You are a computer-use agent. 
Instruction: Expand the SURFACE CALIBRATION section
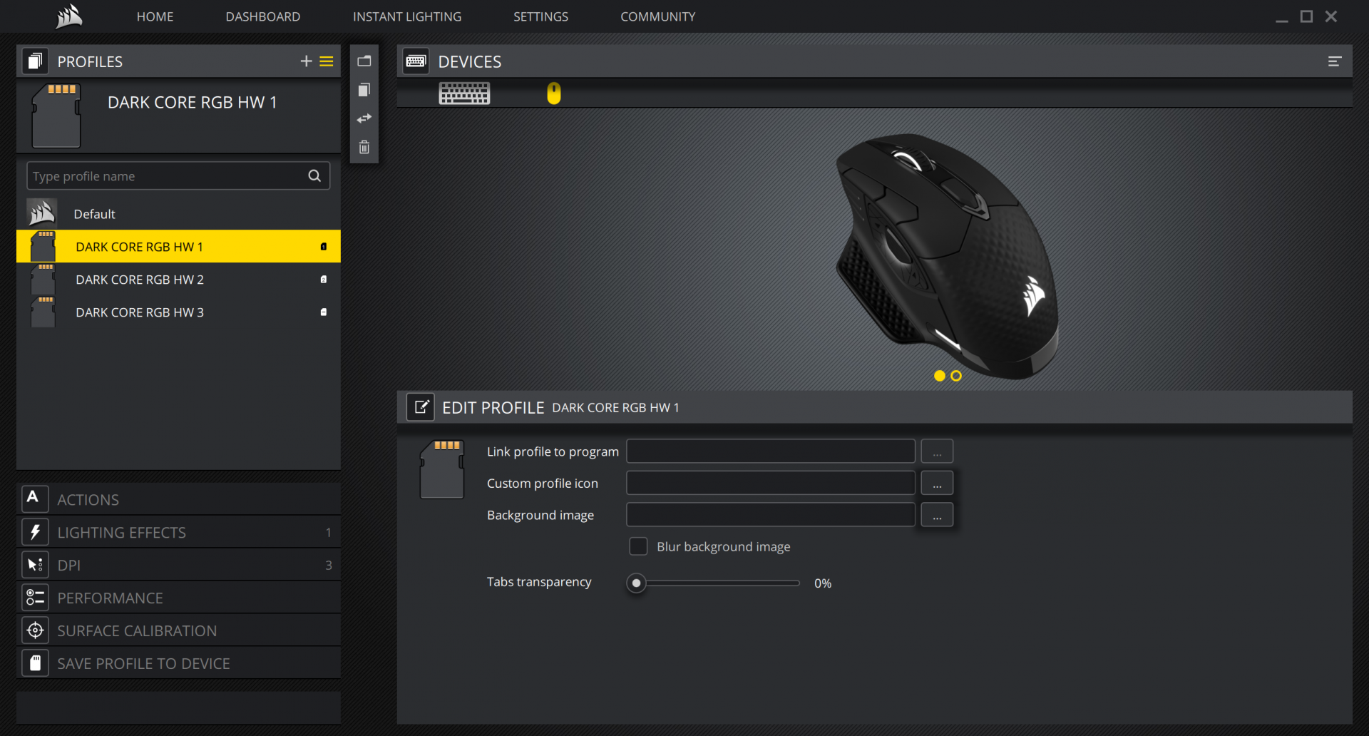click(178, 630)
